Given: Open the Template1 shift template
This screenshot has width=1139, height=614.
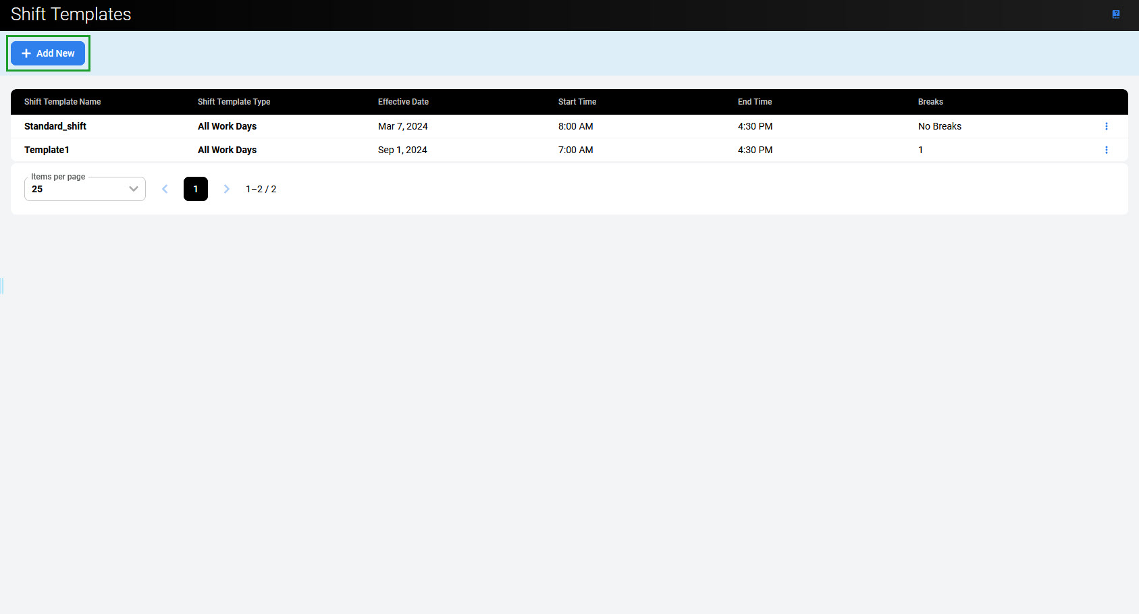Looking at the screenshot, I should tap(47, 150).
